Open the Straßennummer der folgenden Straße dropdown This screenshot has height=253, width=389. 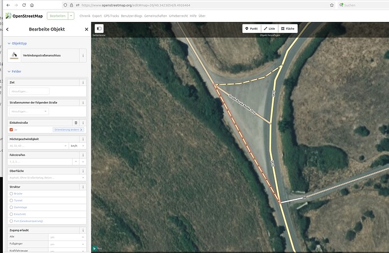[x=46, y=111]
